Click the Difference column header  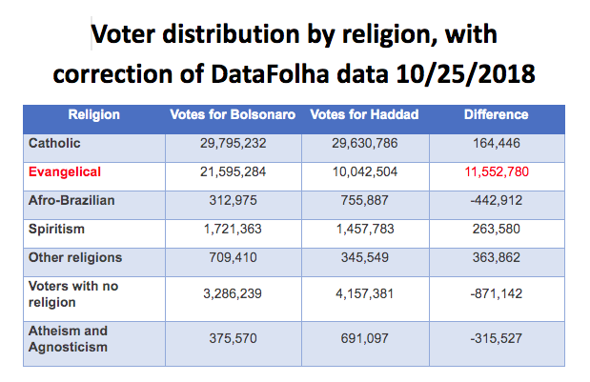(x=496, y=115)
